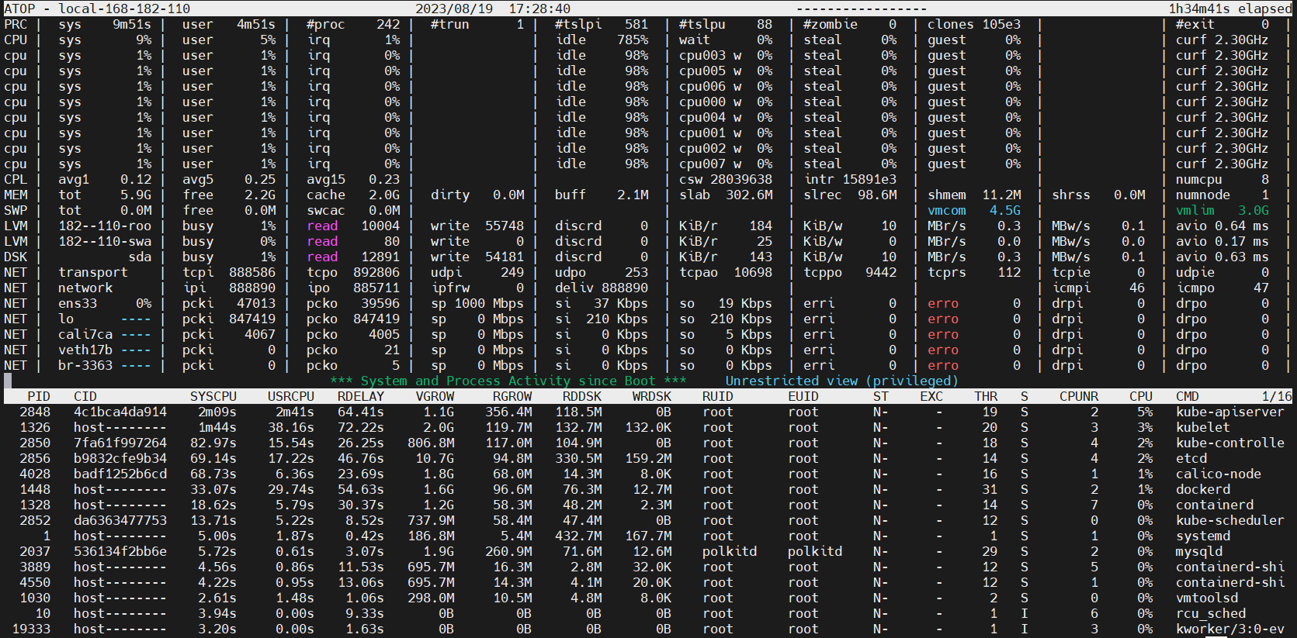Click container ID 4c1bca4da914

tap(120, 412)
